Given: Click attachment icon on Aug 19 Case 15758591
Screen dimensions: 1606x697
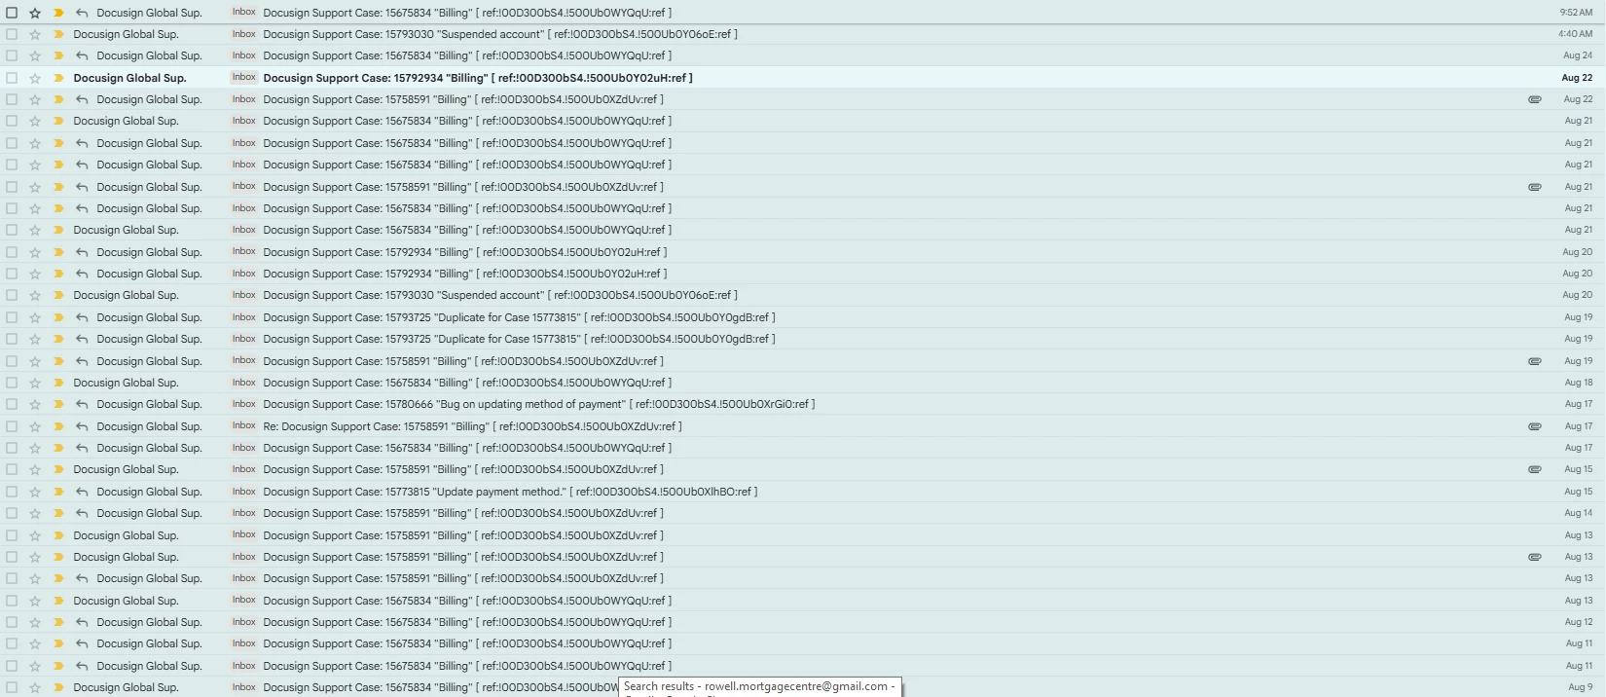Looking at the screenshot, I should click(x=1535, y=361).
